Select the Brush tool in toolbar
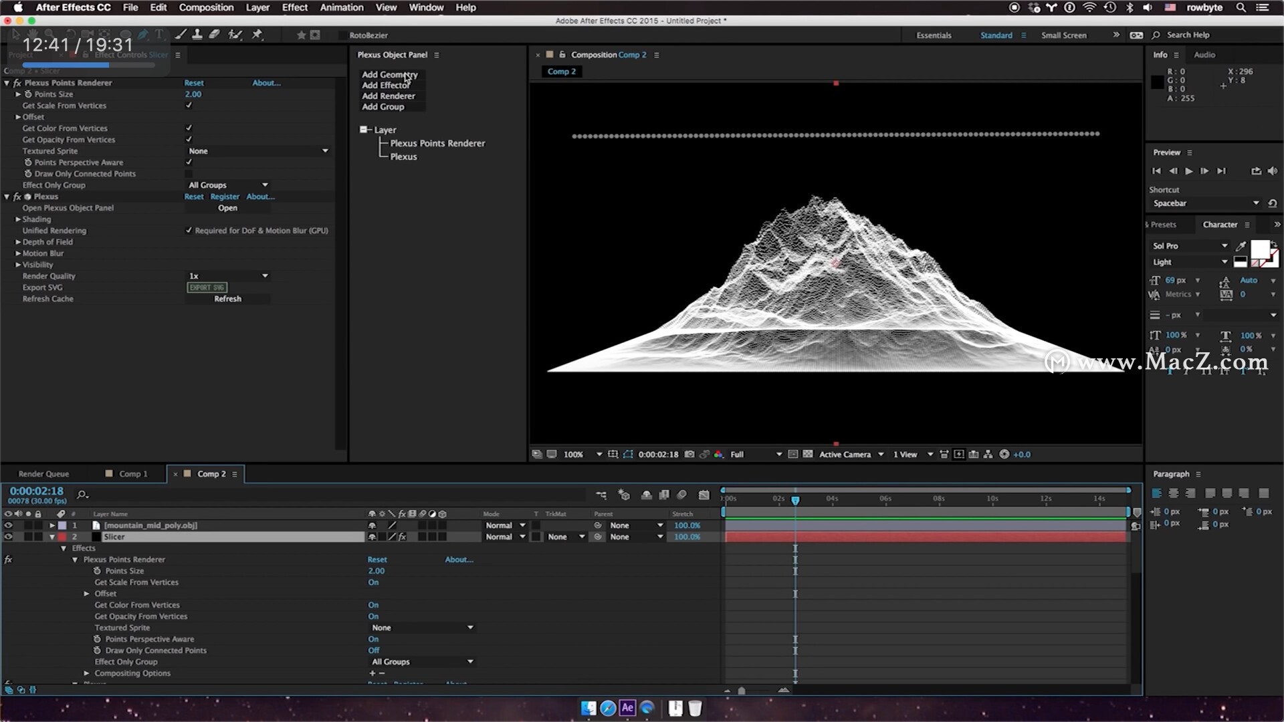Viewport: 1284px width, 722px height. coord(181,35)
